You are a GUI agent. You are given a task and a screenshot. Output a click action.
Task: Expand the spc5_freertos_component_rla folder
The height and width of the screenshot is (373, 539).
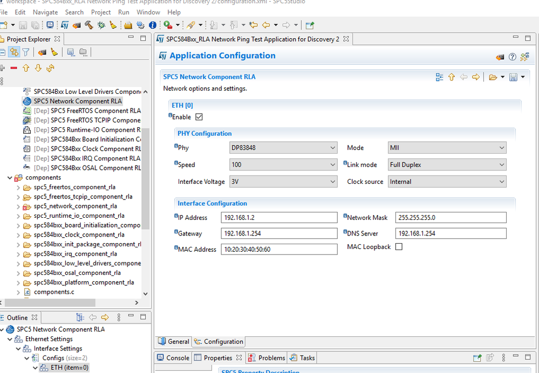[18, 187]
